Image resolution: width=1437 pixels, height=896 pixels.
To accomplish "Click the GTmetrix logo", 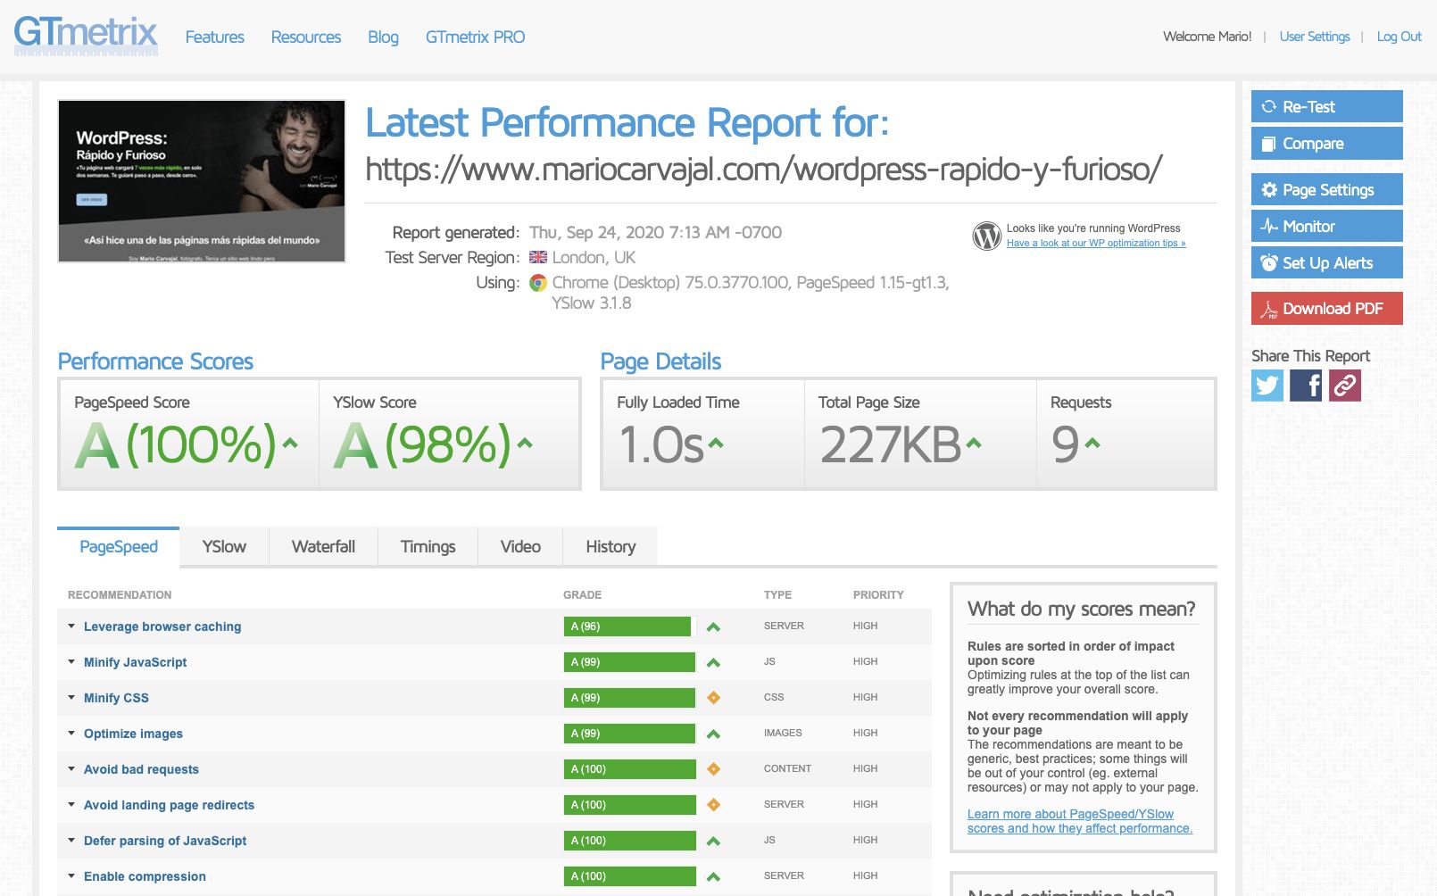I will pos(86,35).
